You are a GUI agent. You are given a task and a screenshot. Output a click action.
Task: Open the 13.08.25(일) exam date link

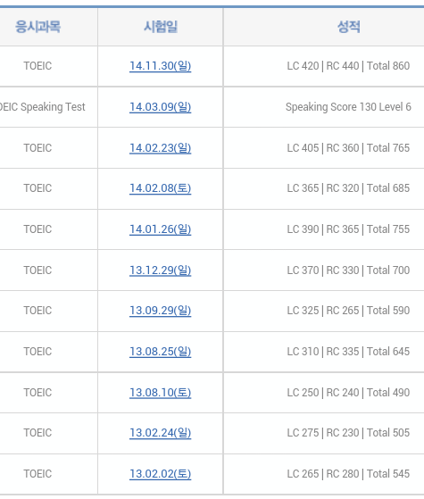point(160,352)
